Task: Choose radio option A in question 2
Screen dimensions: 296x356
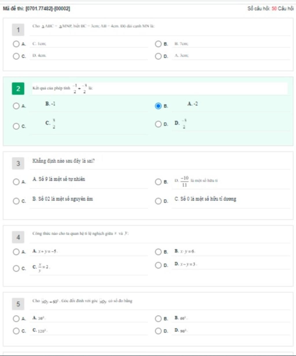Action: click(x=16, y=106)
